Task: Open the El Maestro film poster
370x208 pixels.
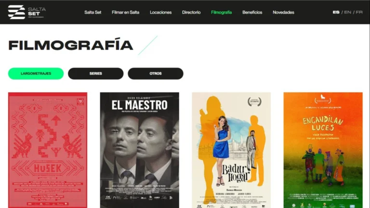Action: [x=139, y=150]
